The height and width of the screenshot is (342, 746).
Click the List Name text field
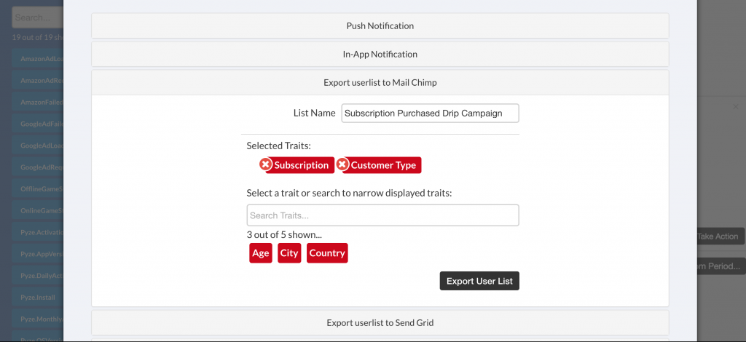pos(430,113)
